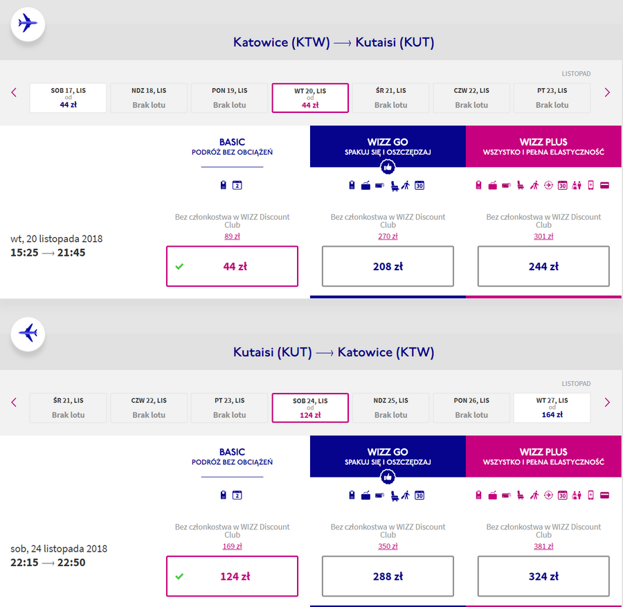Click outbound BASIC calendar 2 icon

[237, 185]
